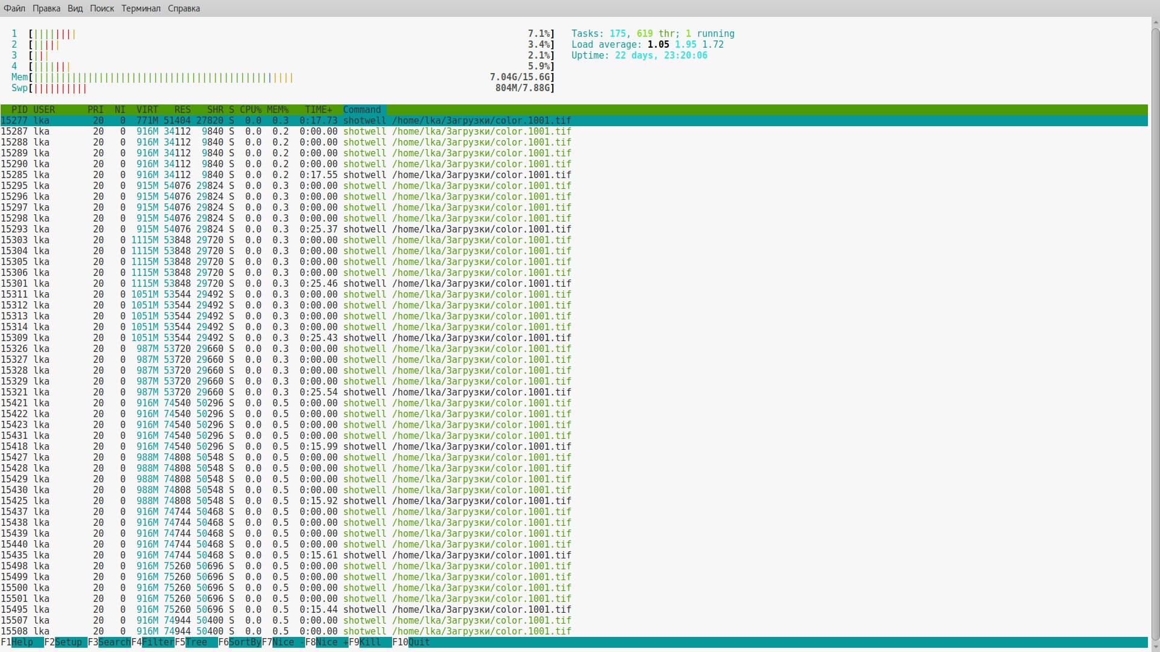
Task: Select the process row with PID 15309
Action: click(574, 338)
